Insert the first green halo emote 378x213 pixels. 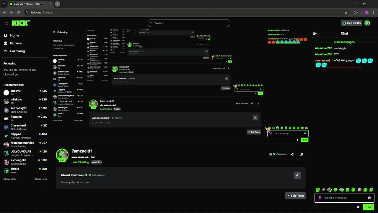[318, 190]
